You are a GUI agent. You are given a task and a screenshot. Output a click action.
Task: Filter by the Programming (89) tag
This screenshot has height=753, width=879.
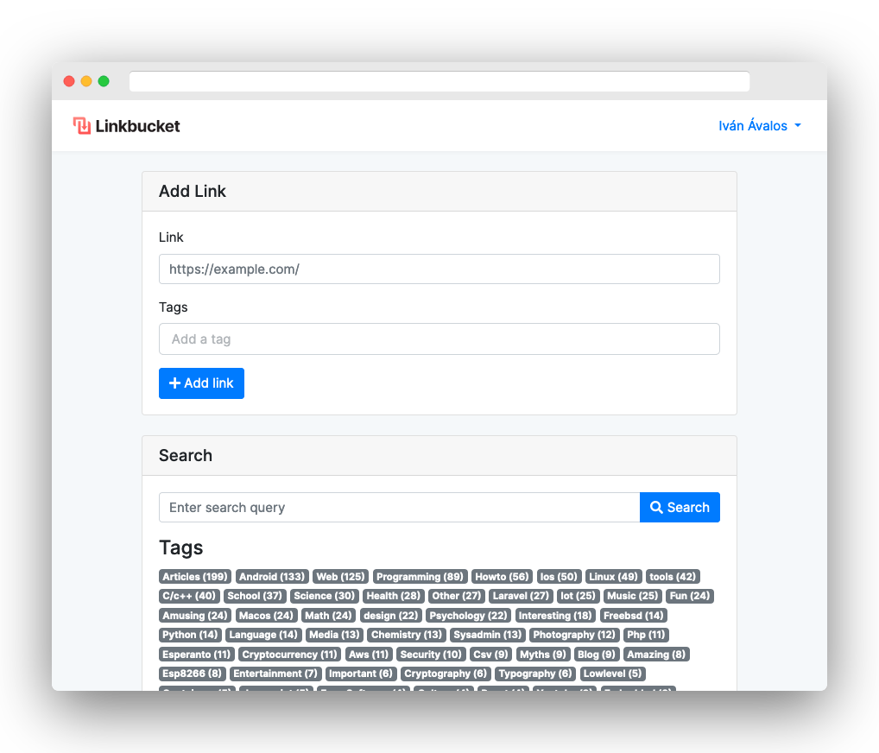(x=420, y=576)
